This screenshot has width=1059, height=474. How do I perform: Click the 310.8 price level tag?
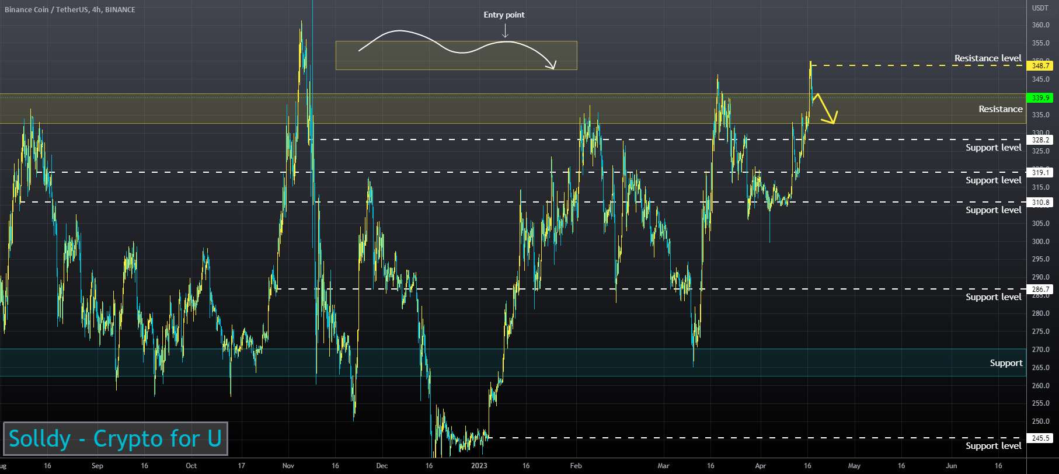(x=1040, y=203)
